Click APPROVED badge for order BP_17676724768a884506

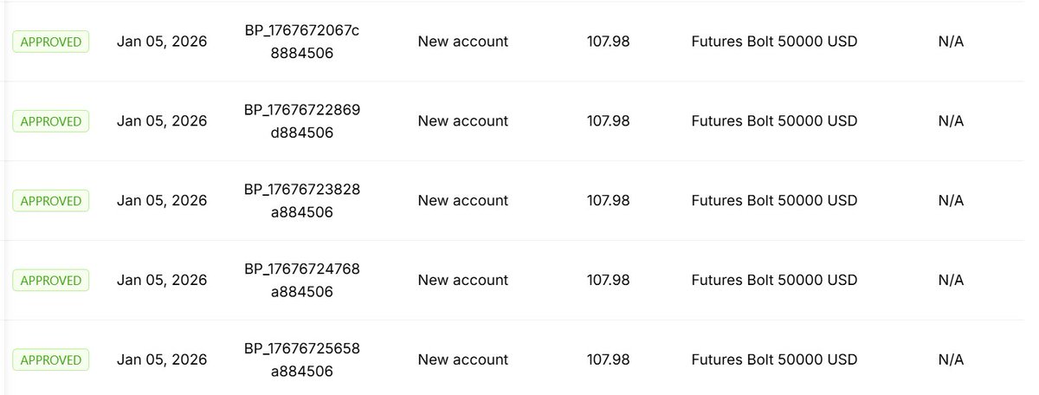(x=50, y=281)
